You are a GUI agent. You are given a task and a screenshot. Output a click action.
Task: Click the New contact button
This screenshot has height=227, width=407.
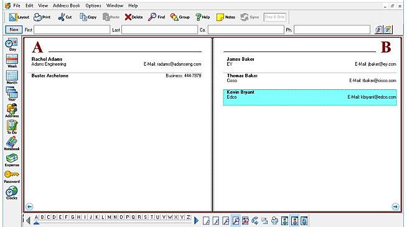(x=14, y=30)
